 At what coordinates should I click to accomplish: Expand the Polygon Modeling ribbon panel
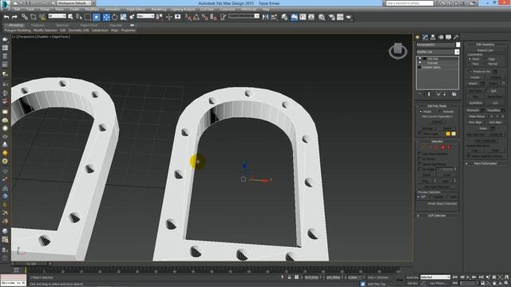point(18,30)
